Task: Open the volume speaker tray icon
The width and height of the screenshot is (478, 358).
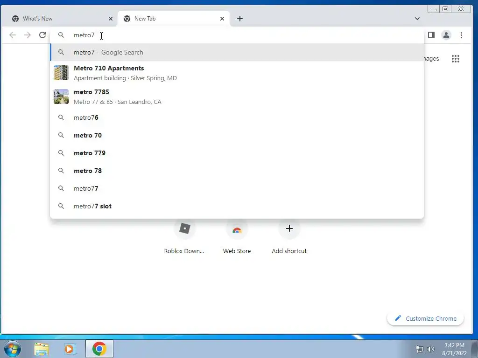Action: tap(430, 349)
